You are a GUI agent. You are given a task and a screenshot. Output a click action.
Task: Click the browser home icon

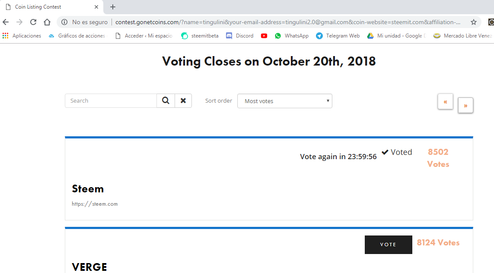coord(47,22)
